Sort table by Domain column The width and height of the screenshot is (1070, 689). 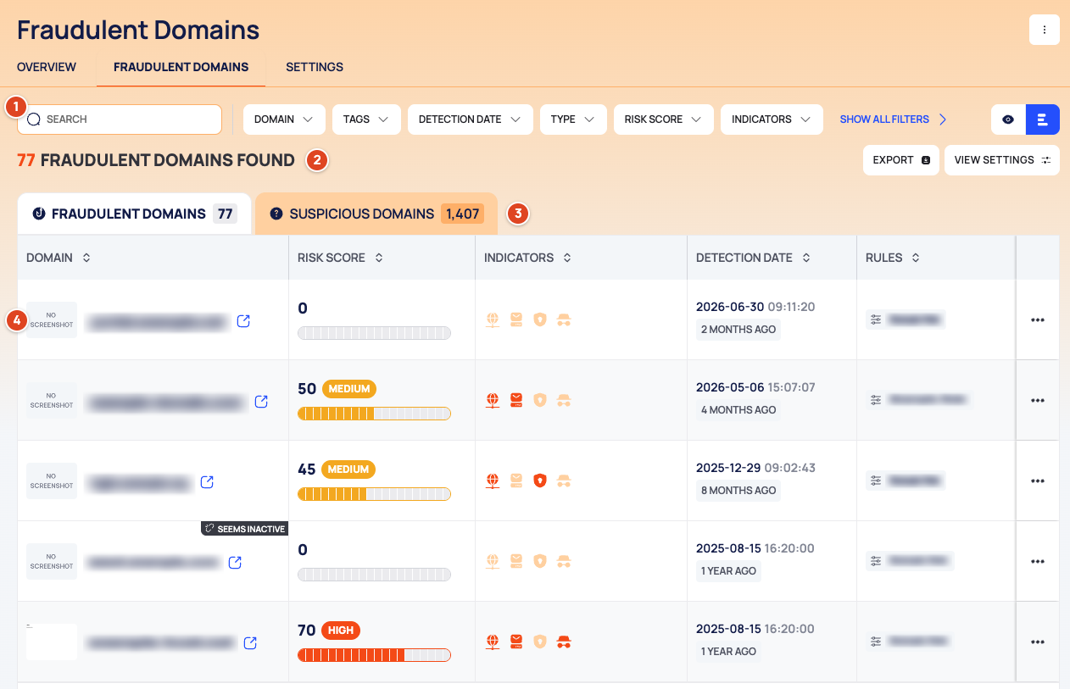pyautogui.click(x=86, y=258)
